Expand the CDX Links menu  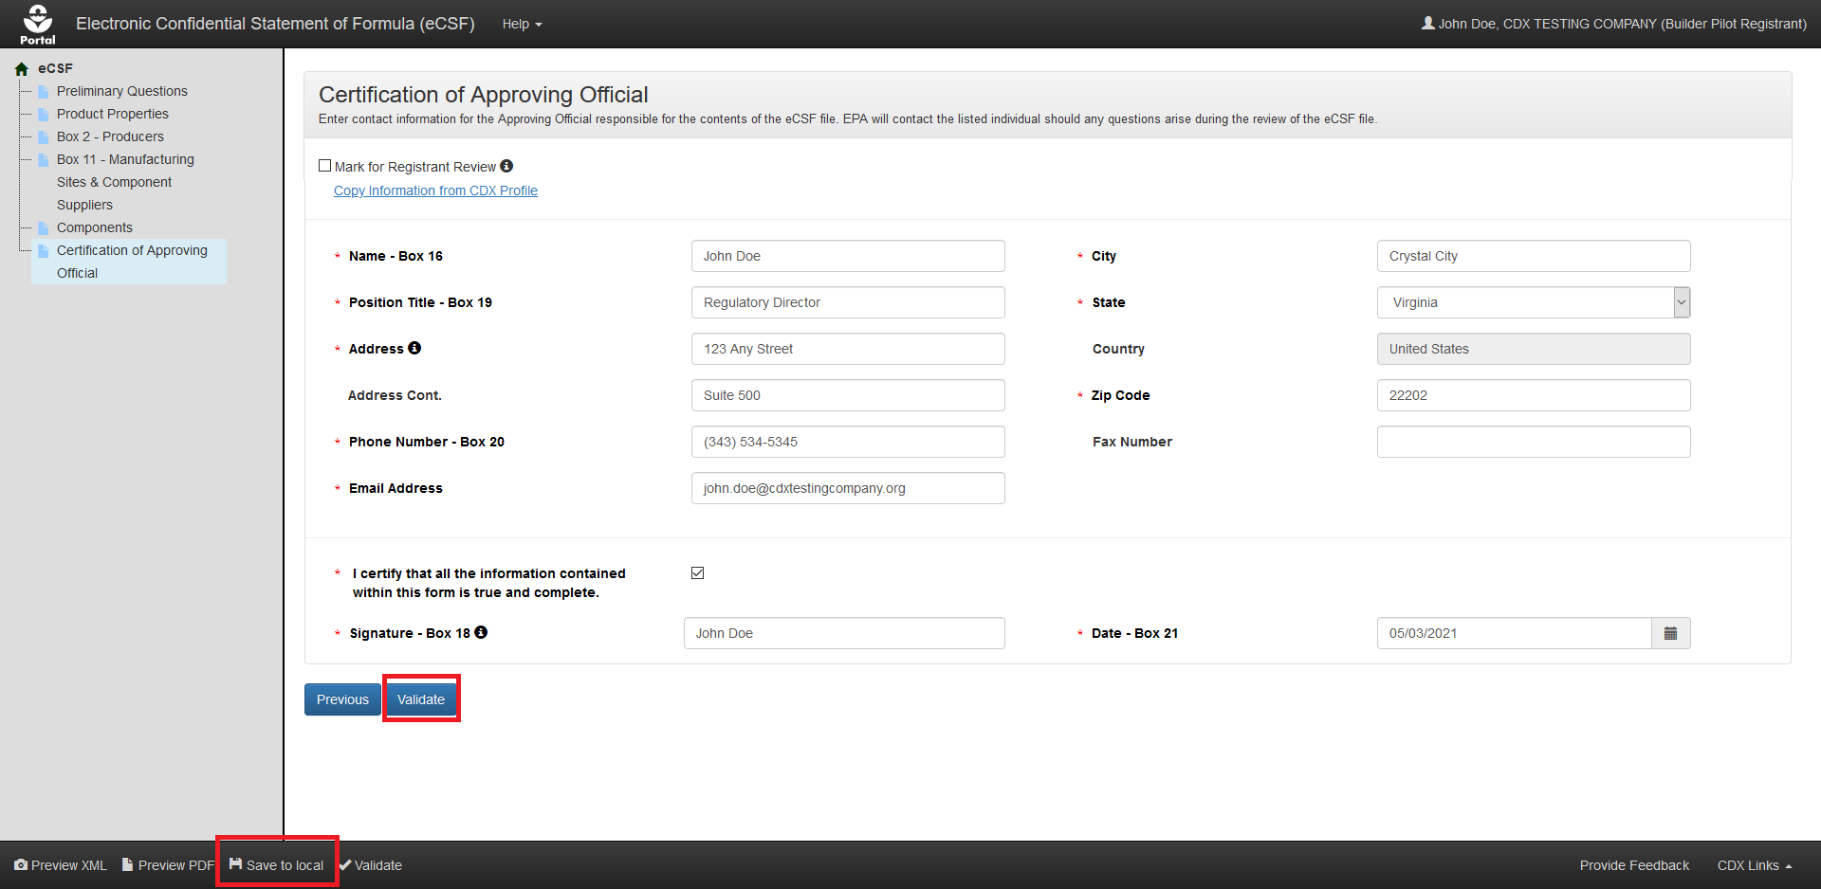point(1754,865)
